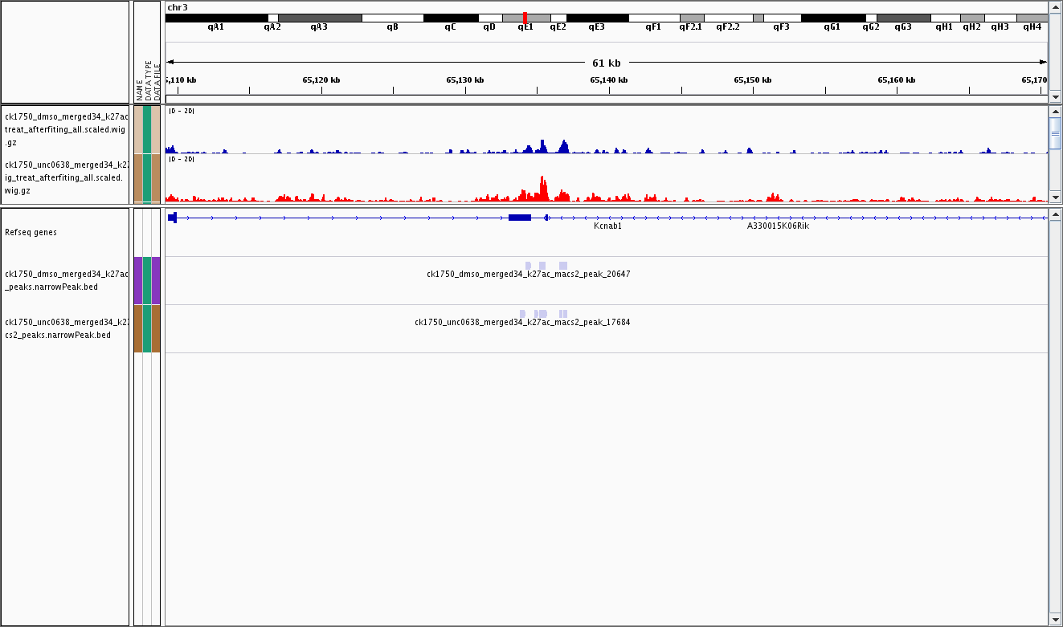This screenshot has width=1063, height=627.
Task: Click the up arrow of the wig tracks scrollbar
Action: (x=1055, y=111)
